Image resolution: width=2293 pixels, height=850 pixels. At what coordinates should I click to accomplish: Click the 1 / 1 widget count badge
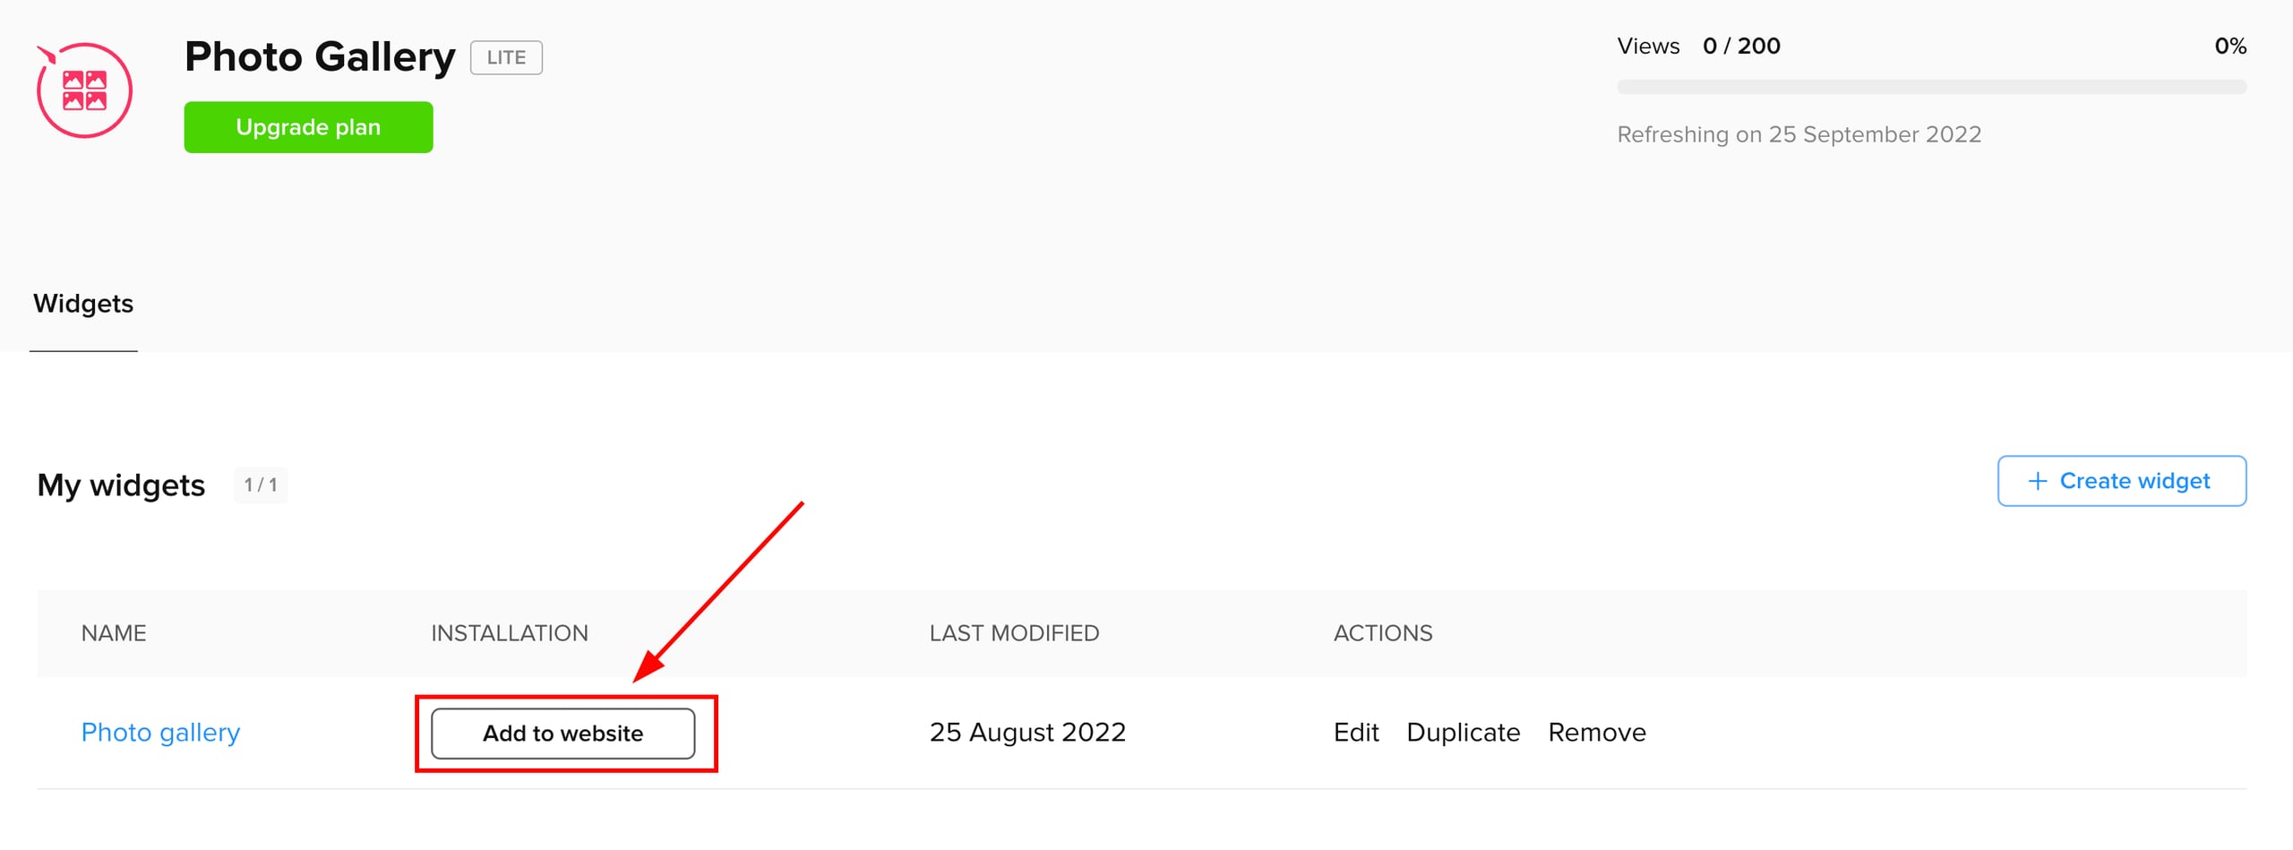261,485
